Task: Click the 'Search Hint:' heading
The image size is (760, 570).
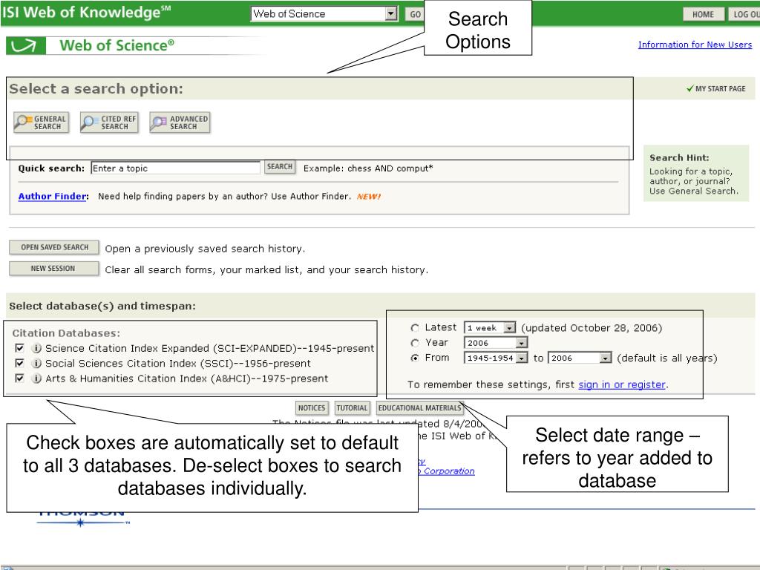Action: (679, 157)
